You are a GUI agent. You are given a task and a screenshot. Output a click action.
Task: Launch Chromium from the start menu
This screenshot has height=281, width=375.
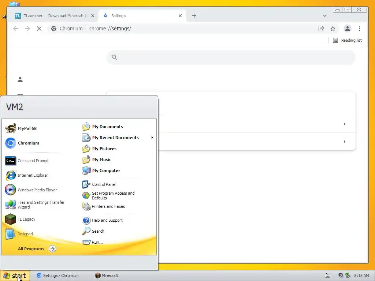point(22,143)
